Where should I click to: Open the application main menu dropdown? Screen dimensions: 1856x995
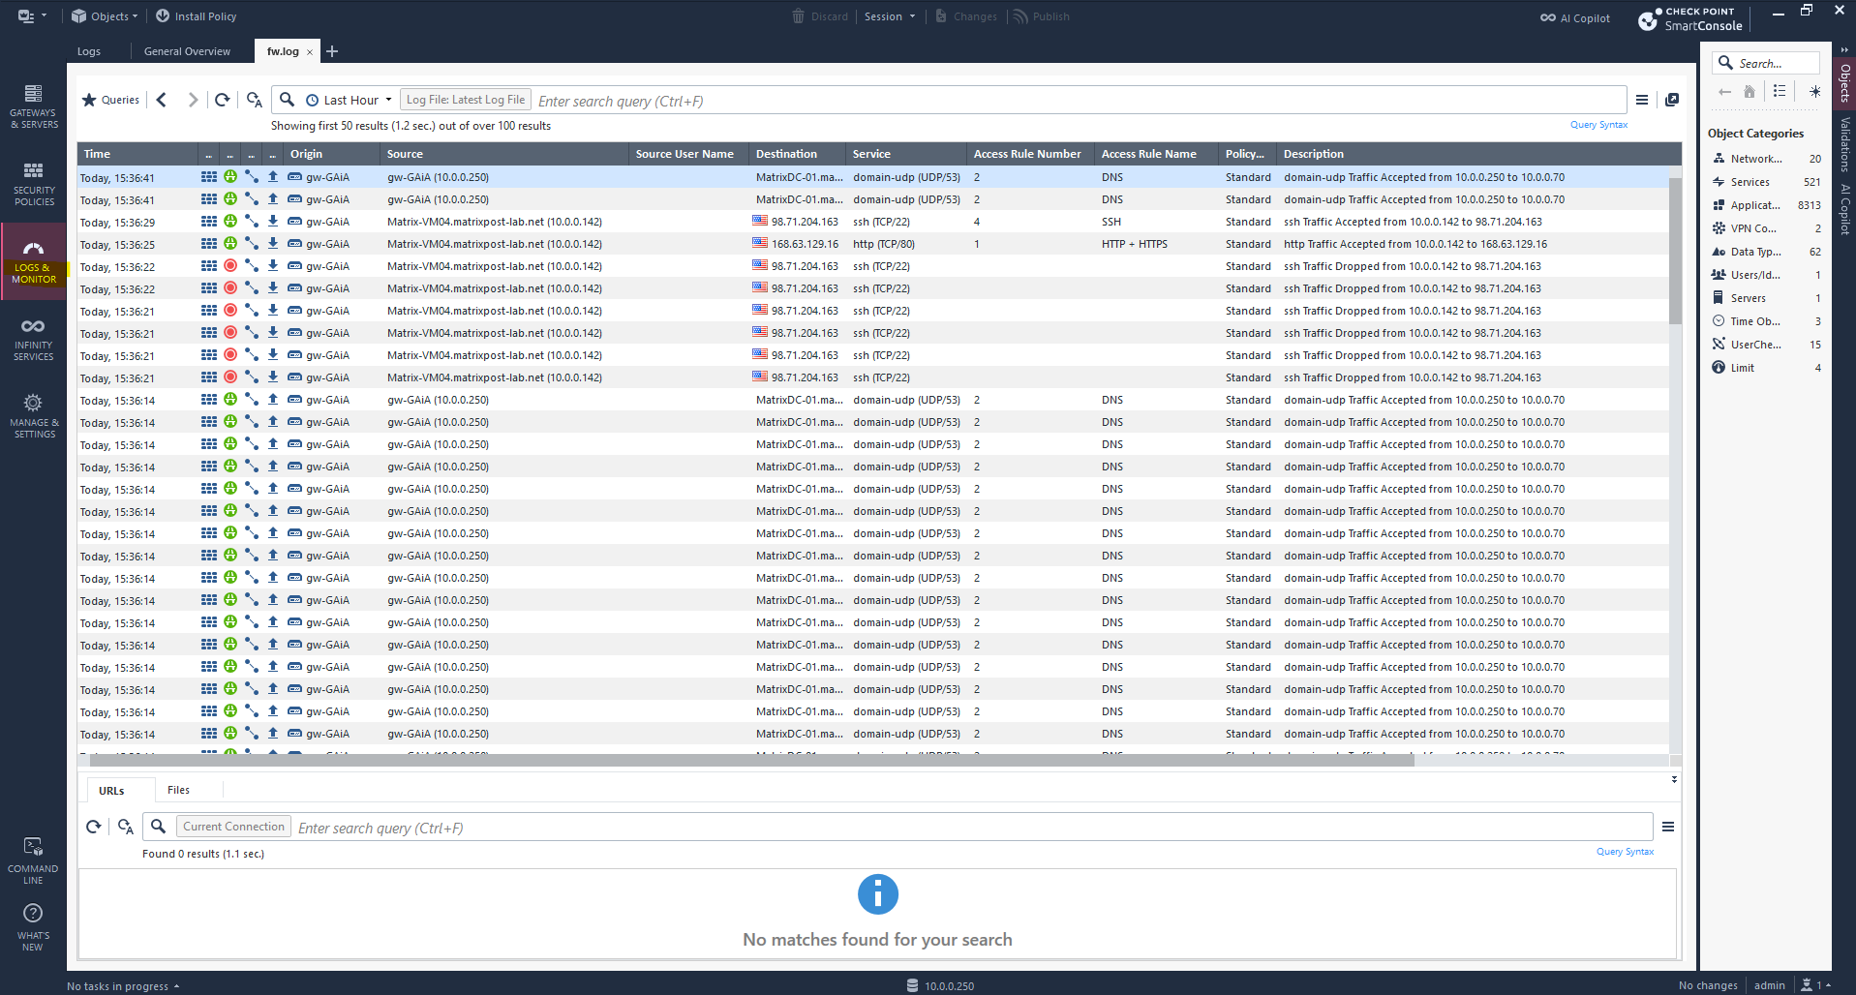coord(32,16)
